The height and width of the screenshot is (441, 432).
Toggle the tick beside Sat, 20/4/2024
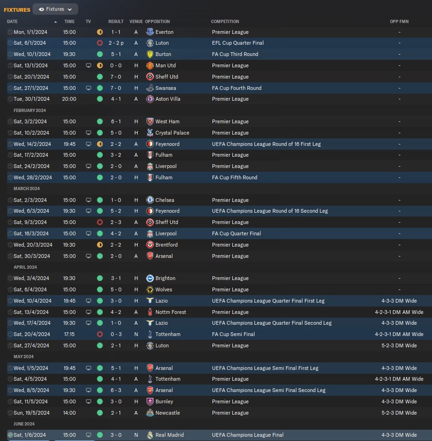click(x=10, y=334)
